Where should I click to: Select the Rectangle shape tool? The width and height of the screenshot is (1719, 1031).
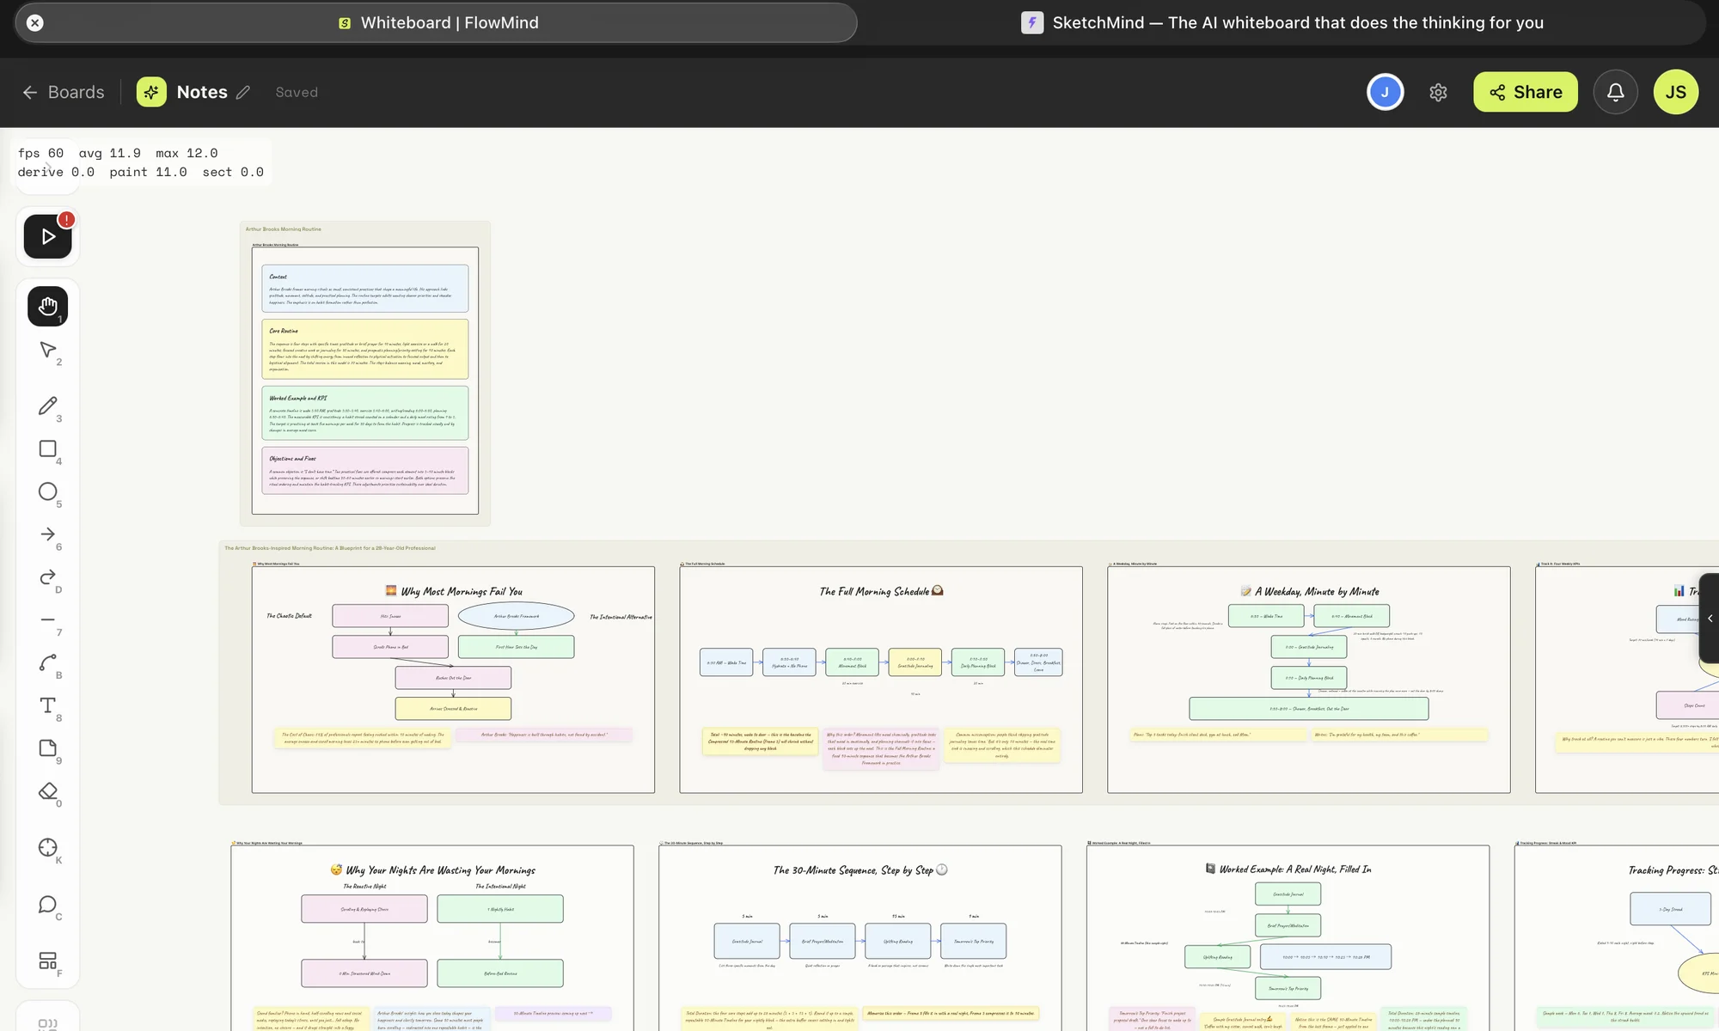pos(47,448)
